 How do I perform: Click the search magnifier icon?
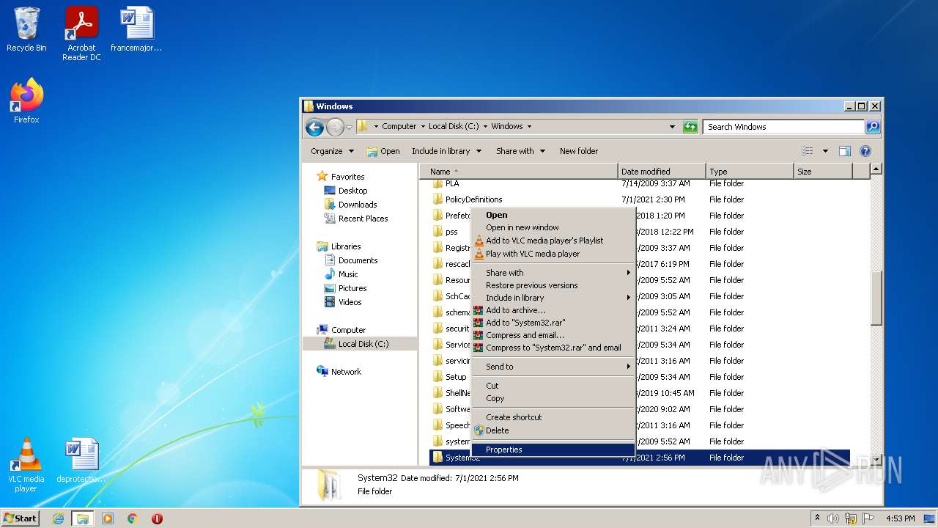pos(872,127)
